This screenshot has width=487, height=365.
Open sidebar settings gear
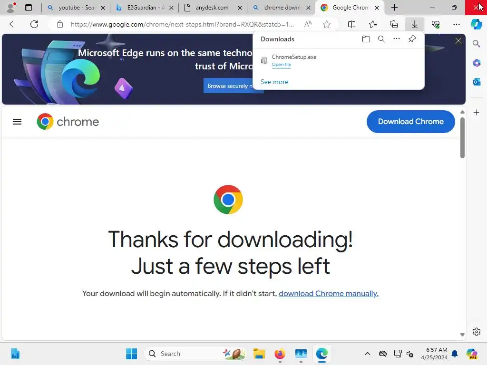coord(476,332)
